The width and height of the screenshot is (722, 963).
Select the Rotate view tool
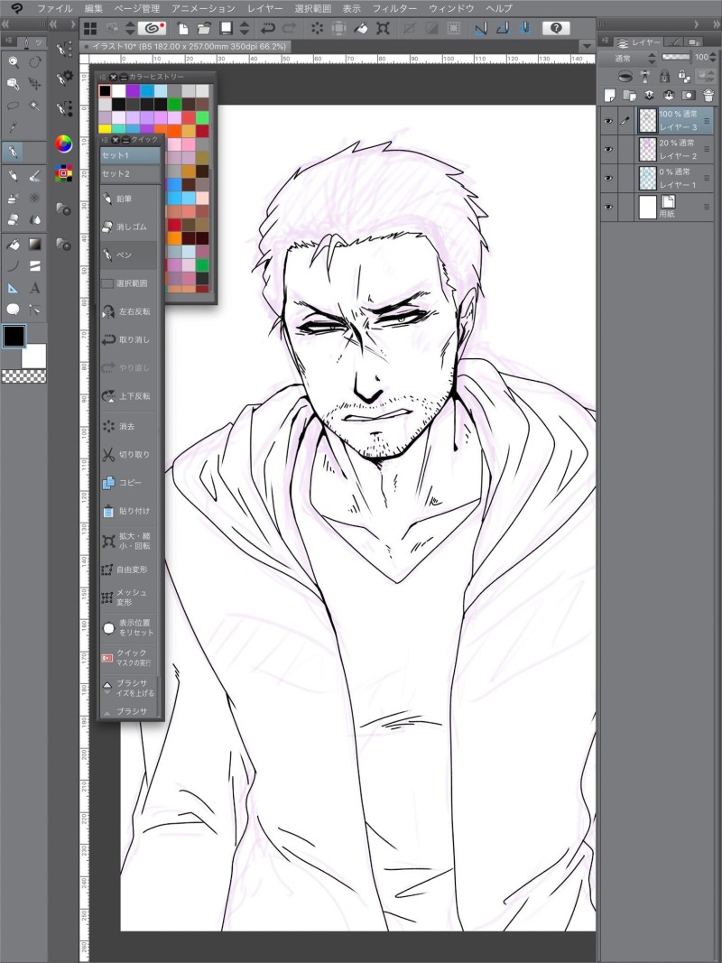pos(35,62)
